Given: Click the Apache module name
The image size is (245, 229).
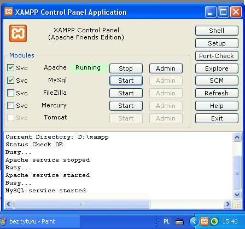Looking at the screenshot, I should (55, 67).
